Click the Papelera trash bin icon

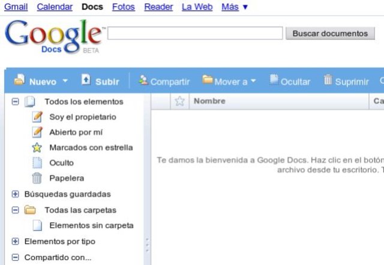[37, 178]
